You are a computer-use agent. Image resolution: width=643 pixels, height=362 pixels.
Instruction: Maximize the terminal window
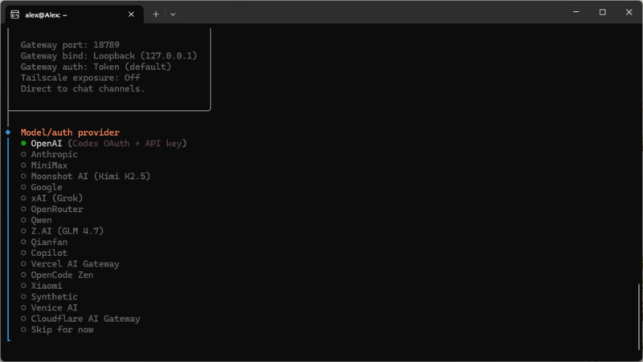(602, 12)
